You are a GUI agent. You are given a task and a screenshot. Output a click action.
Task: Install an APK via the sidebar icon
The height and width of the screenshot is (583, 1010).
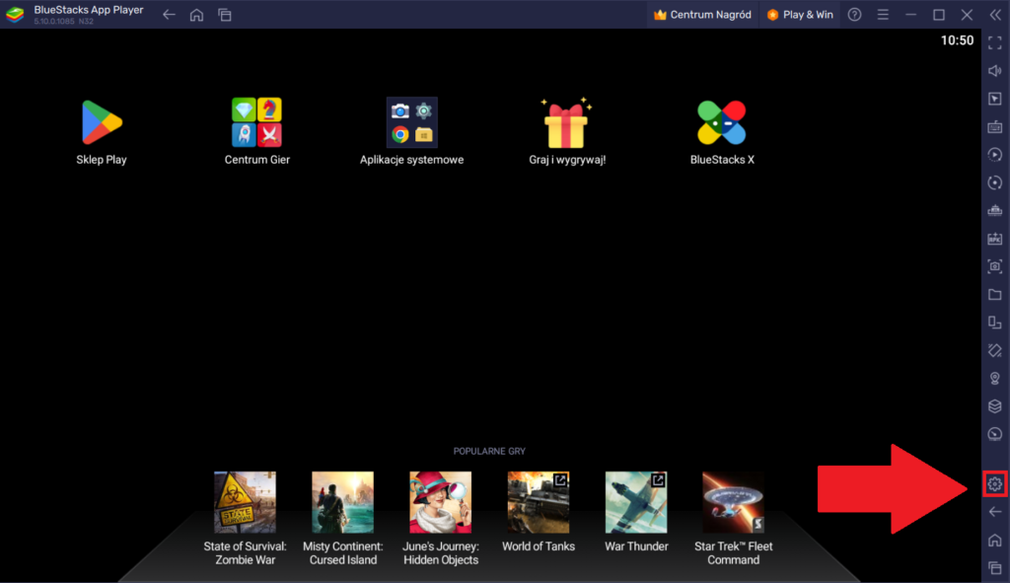pyautogui.click(x=995, y=237)
